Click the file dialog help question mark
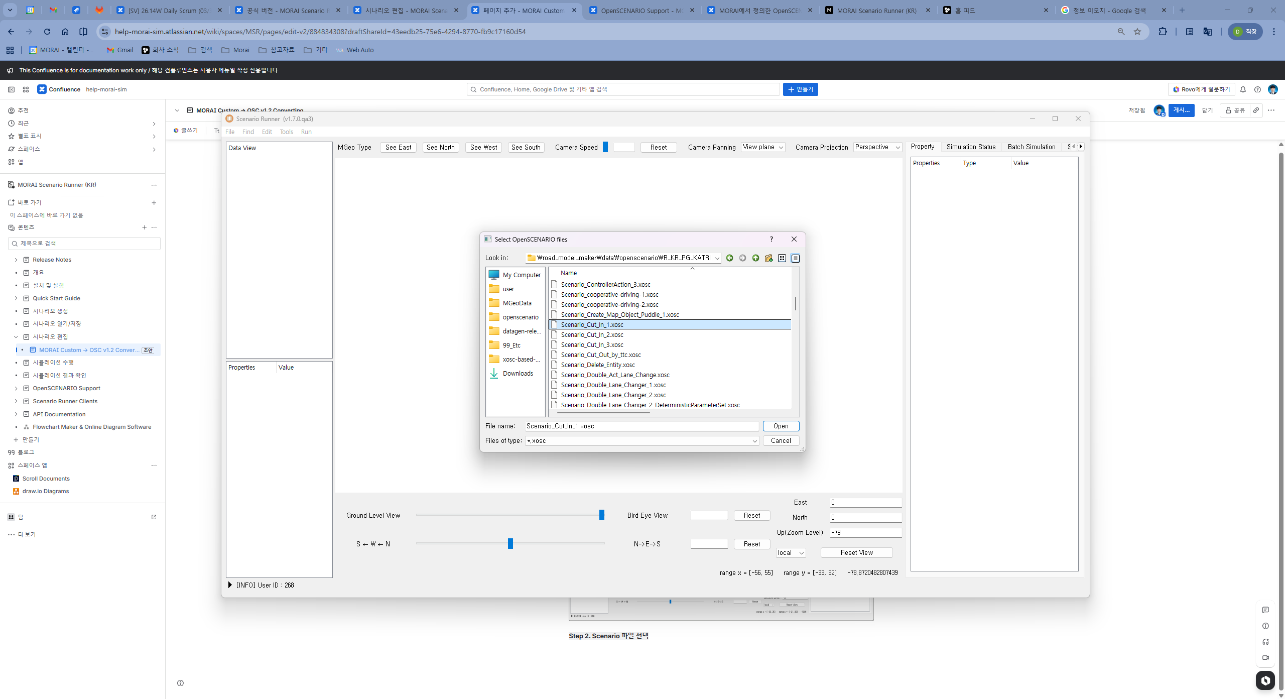This screenshot has height=699, width=1285. click(772, 239)
